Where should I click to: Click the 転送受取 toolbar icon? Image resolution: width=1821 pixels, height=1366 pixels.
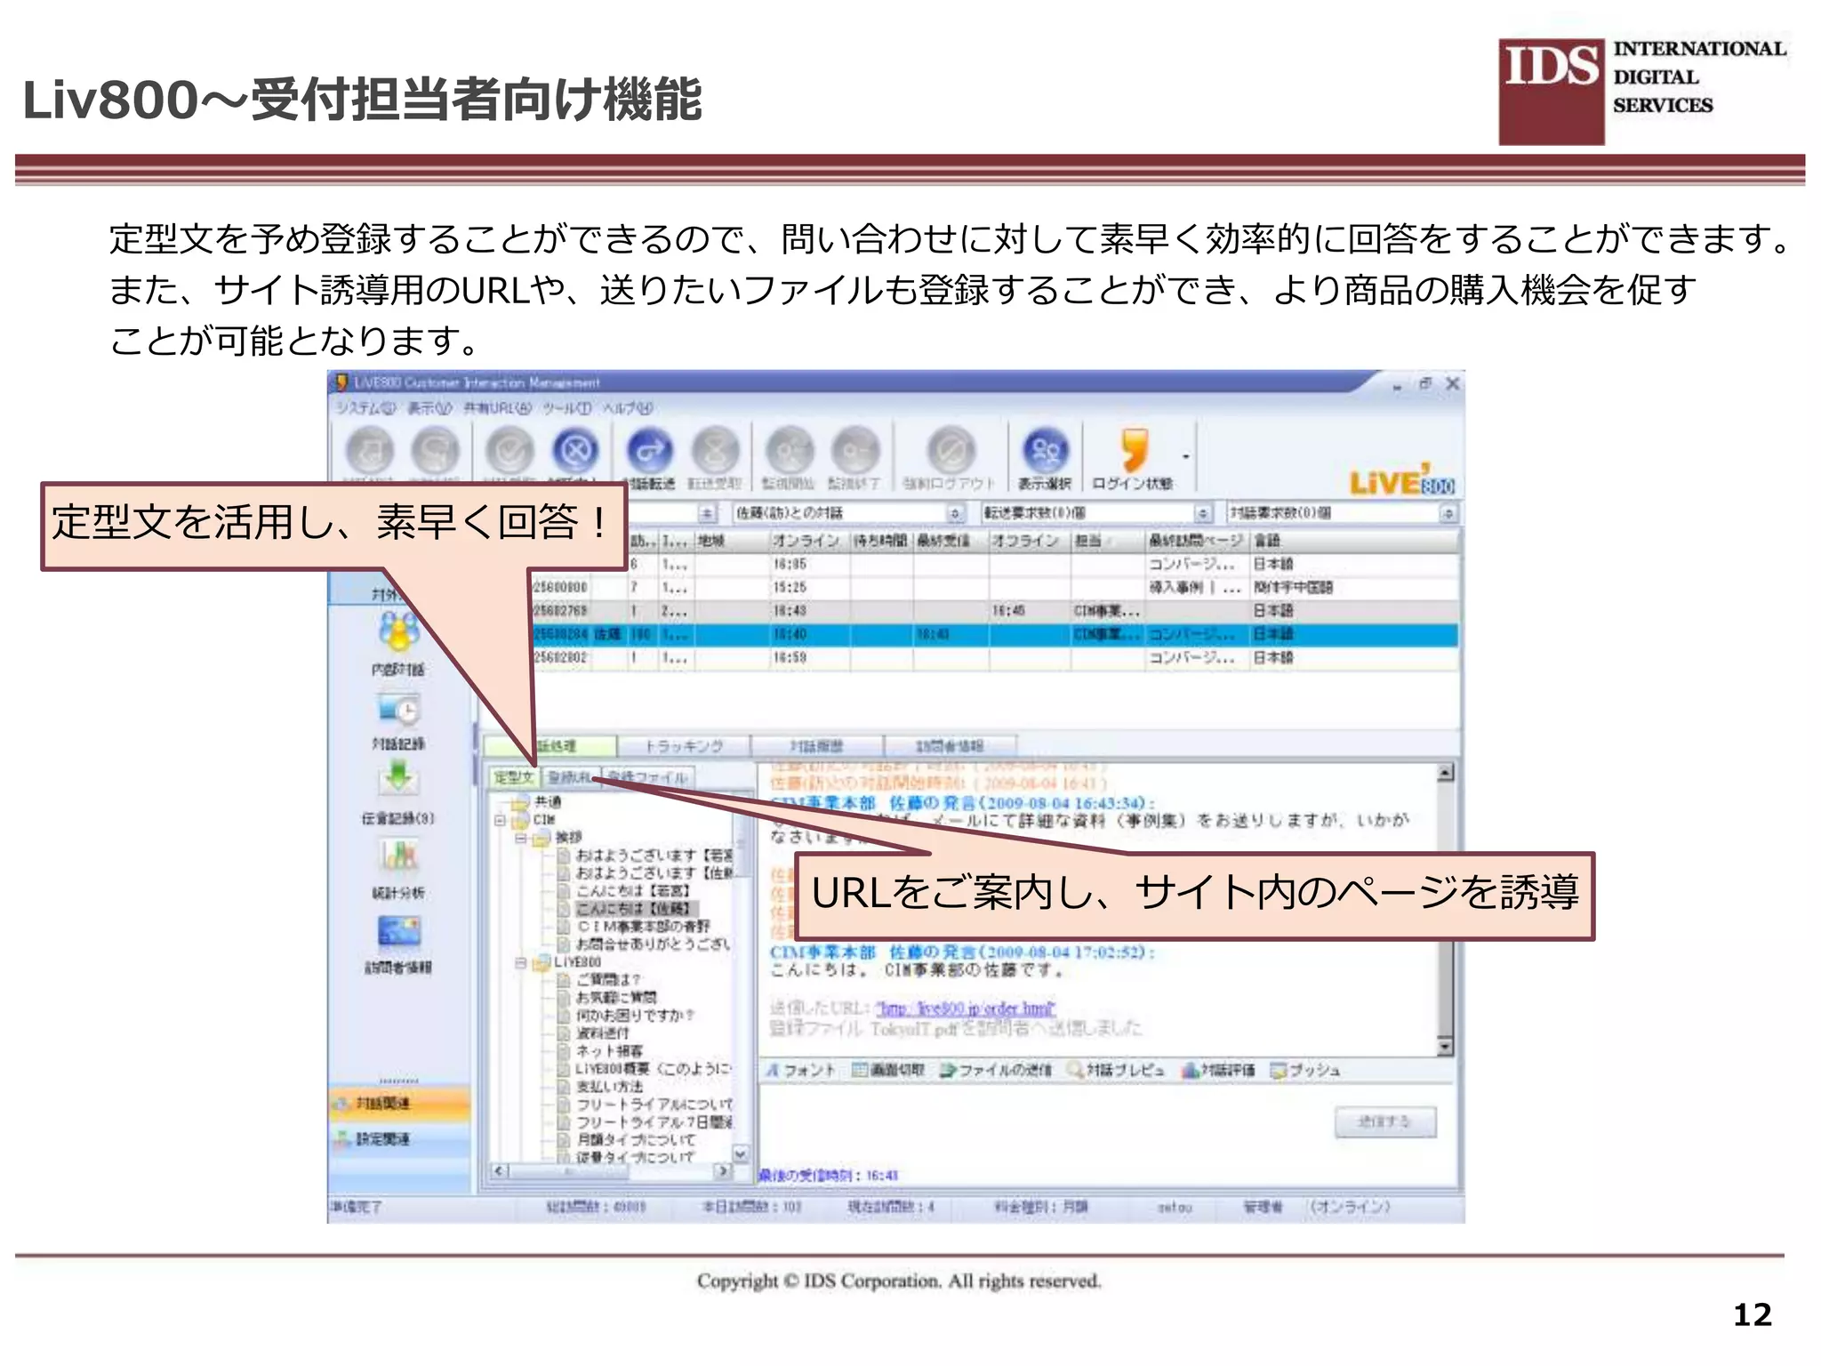click(716, 450)
